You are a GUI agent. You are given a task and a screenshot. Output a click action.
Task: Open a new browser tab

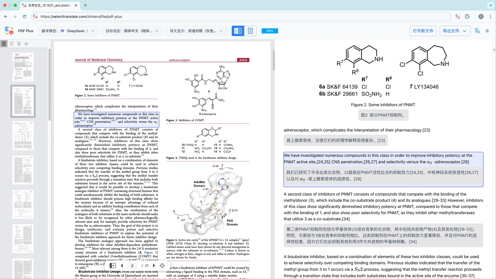[85, 5]
